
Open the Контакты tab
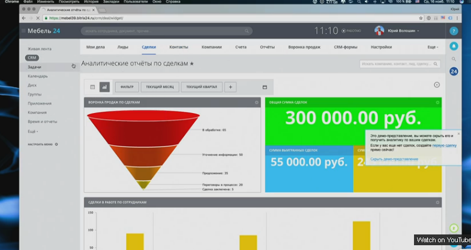point(179,47)
